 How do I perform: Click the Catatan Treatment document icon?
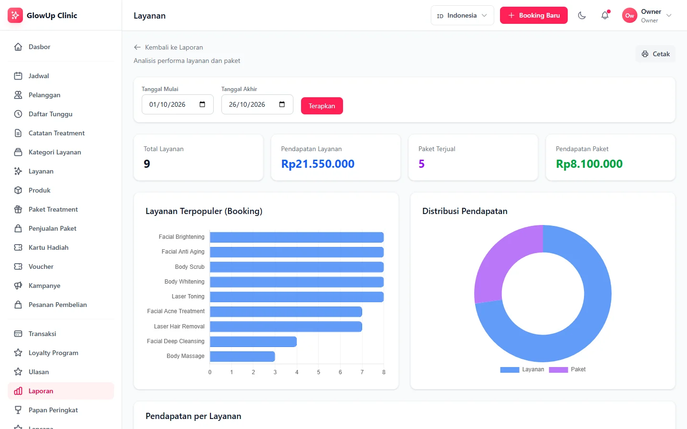tap(18, 133)
